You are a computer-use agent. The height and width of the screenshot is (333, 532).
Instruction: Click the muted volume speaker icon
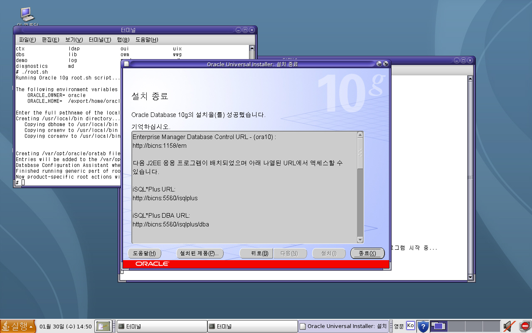tap(509, 326)
